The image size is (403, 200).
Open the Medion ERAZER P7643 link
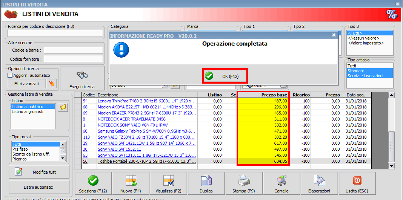click(147, 113)
